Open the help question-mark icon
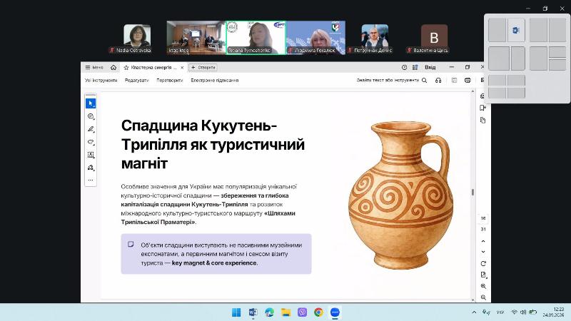This screenshot has width=571, height=321. click(404, 67)
